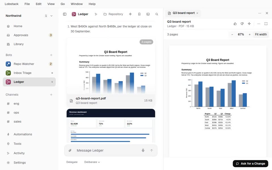The height and width of the screenshot is (170, 272).
Task: Add a new channel
Action: click(x=51, y=95)
